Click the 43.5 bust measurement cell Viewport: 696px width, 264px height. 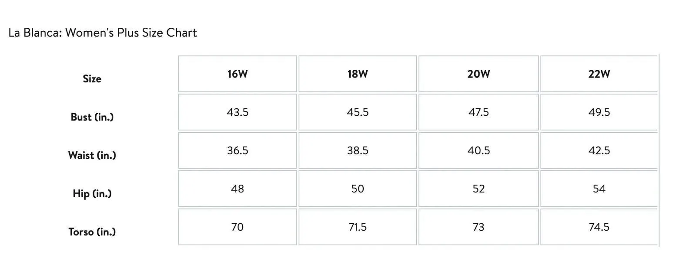coord(238,112)
